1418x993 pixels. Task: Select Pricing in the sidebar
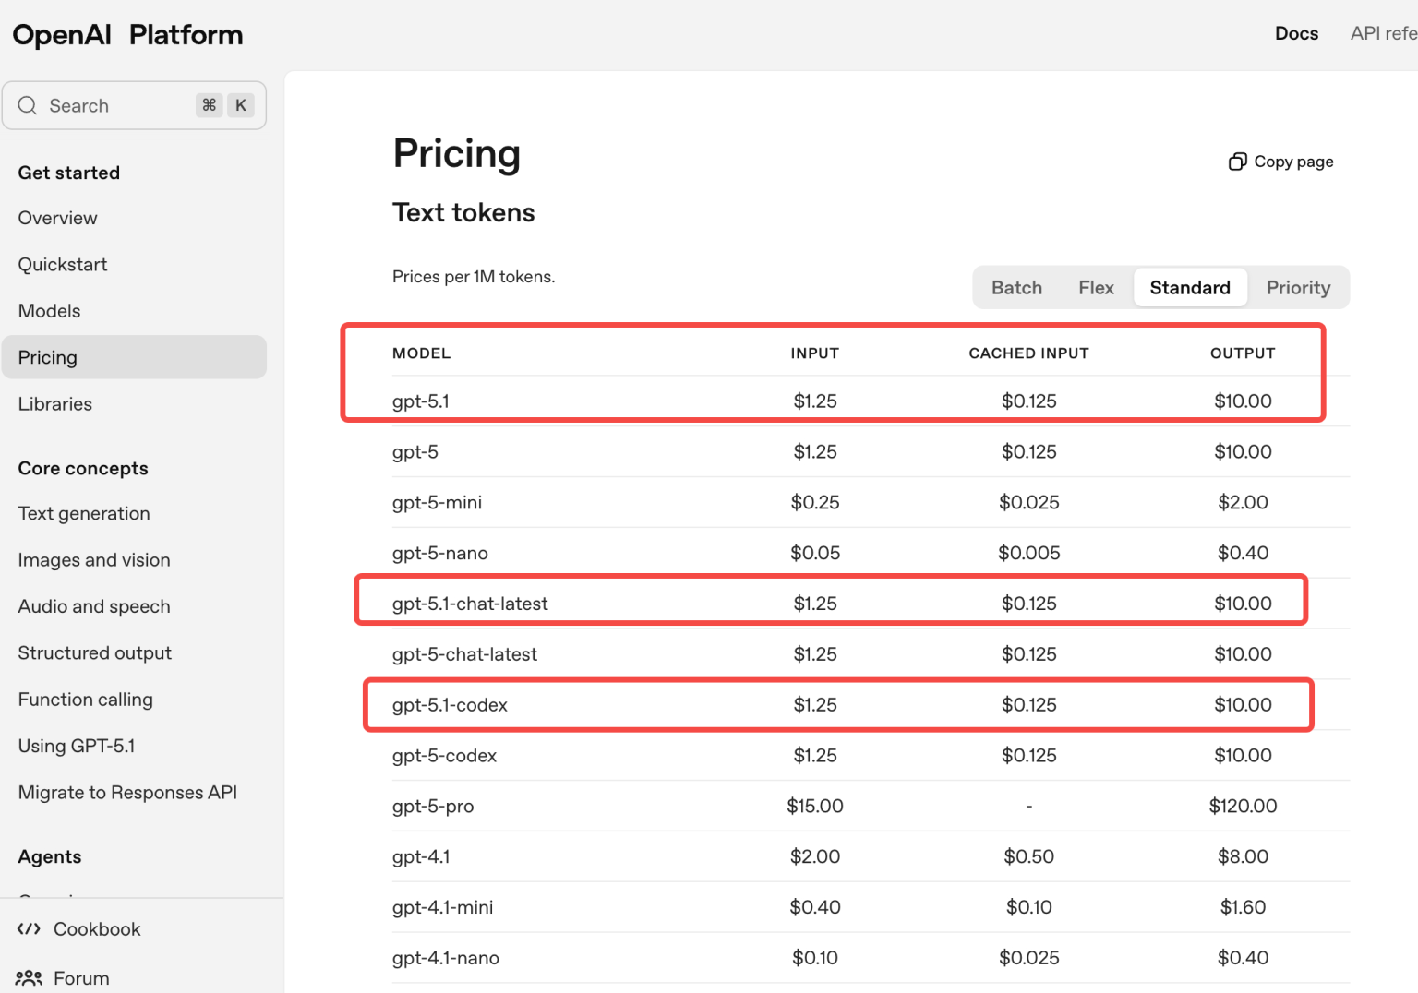click(134, 357)
